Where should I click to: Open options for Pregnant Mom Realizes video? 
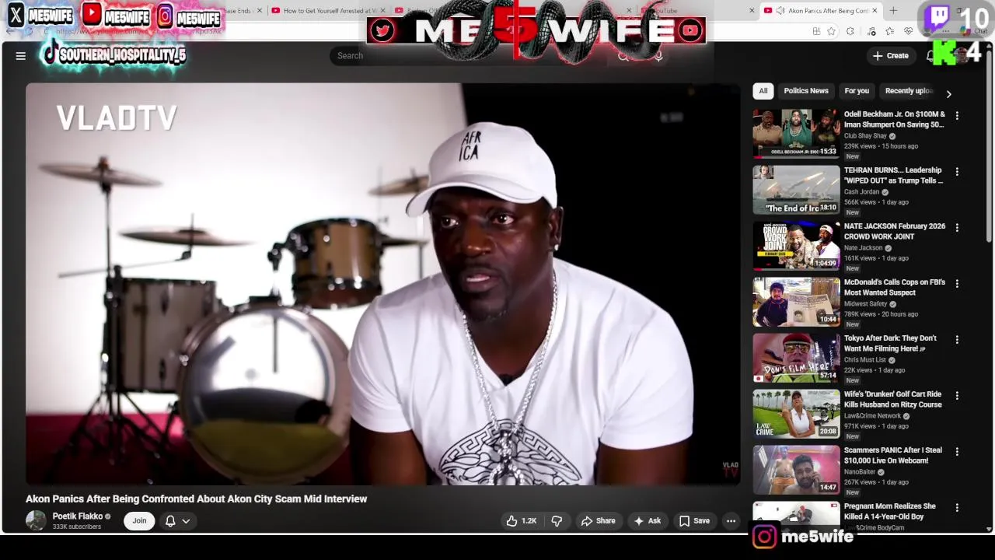957,507
